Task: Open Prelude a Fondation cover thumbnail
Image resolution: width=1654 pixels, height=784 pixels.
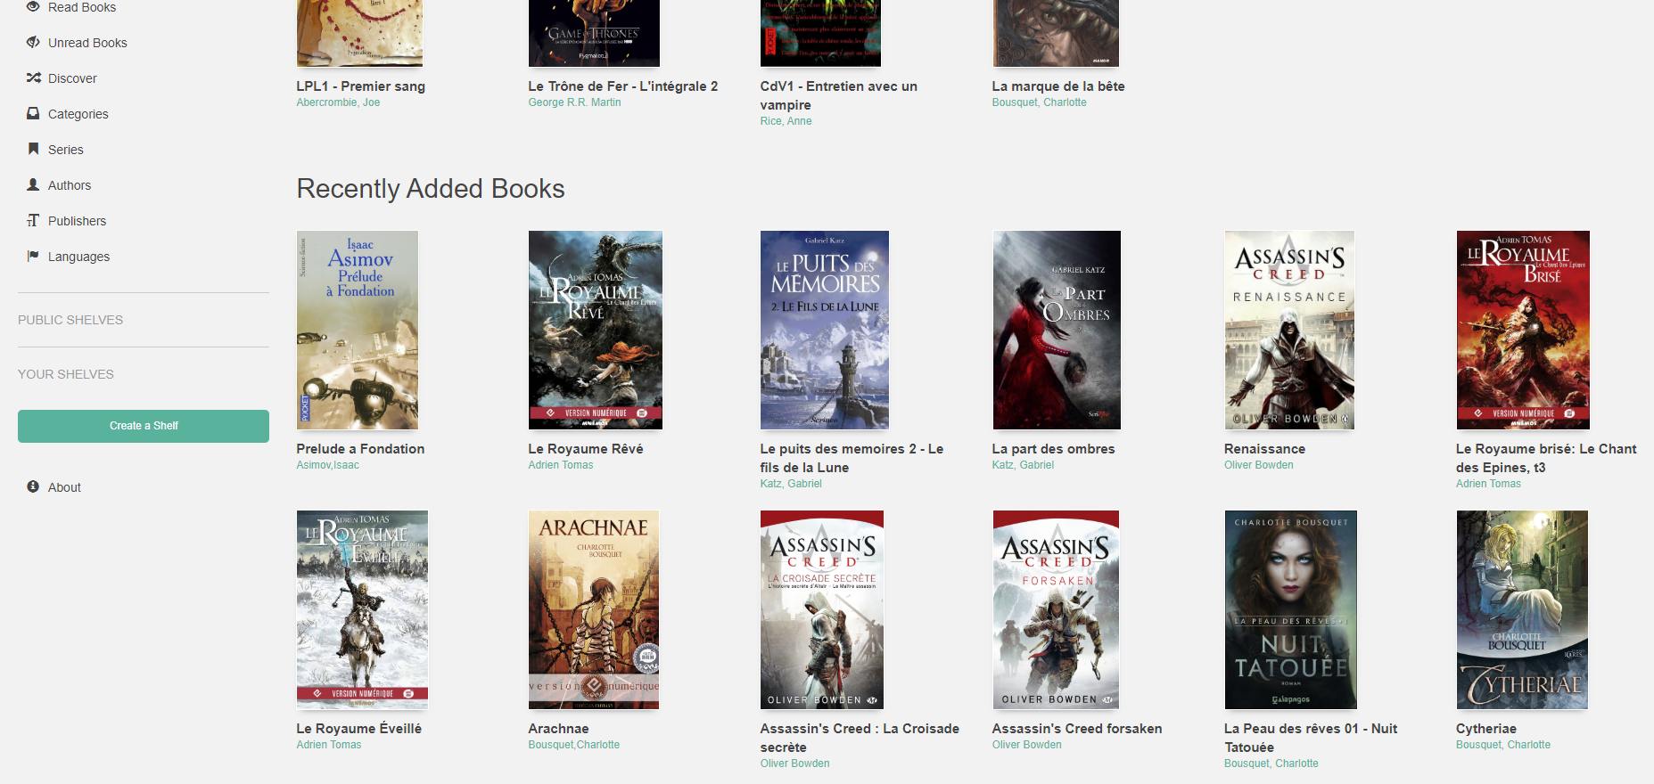Action: tap(358, 331)
